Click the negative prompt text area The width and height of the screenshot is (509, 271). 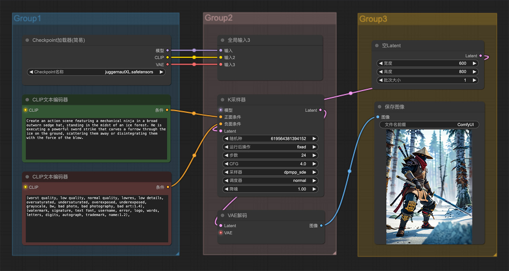pyautogui.click(x=96, y=219)
